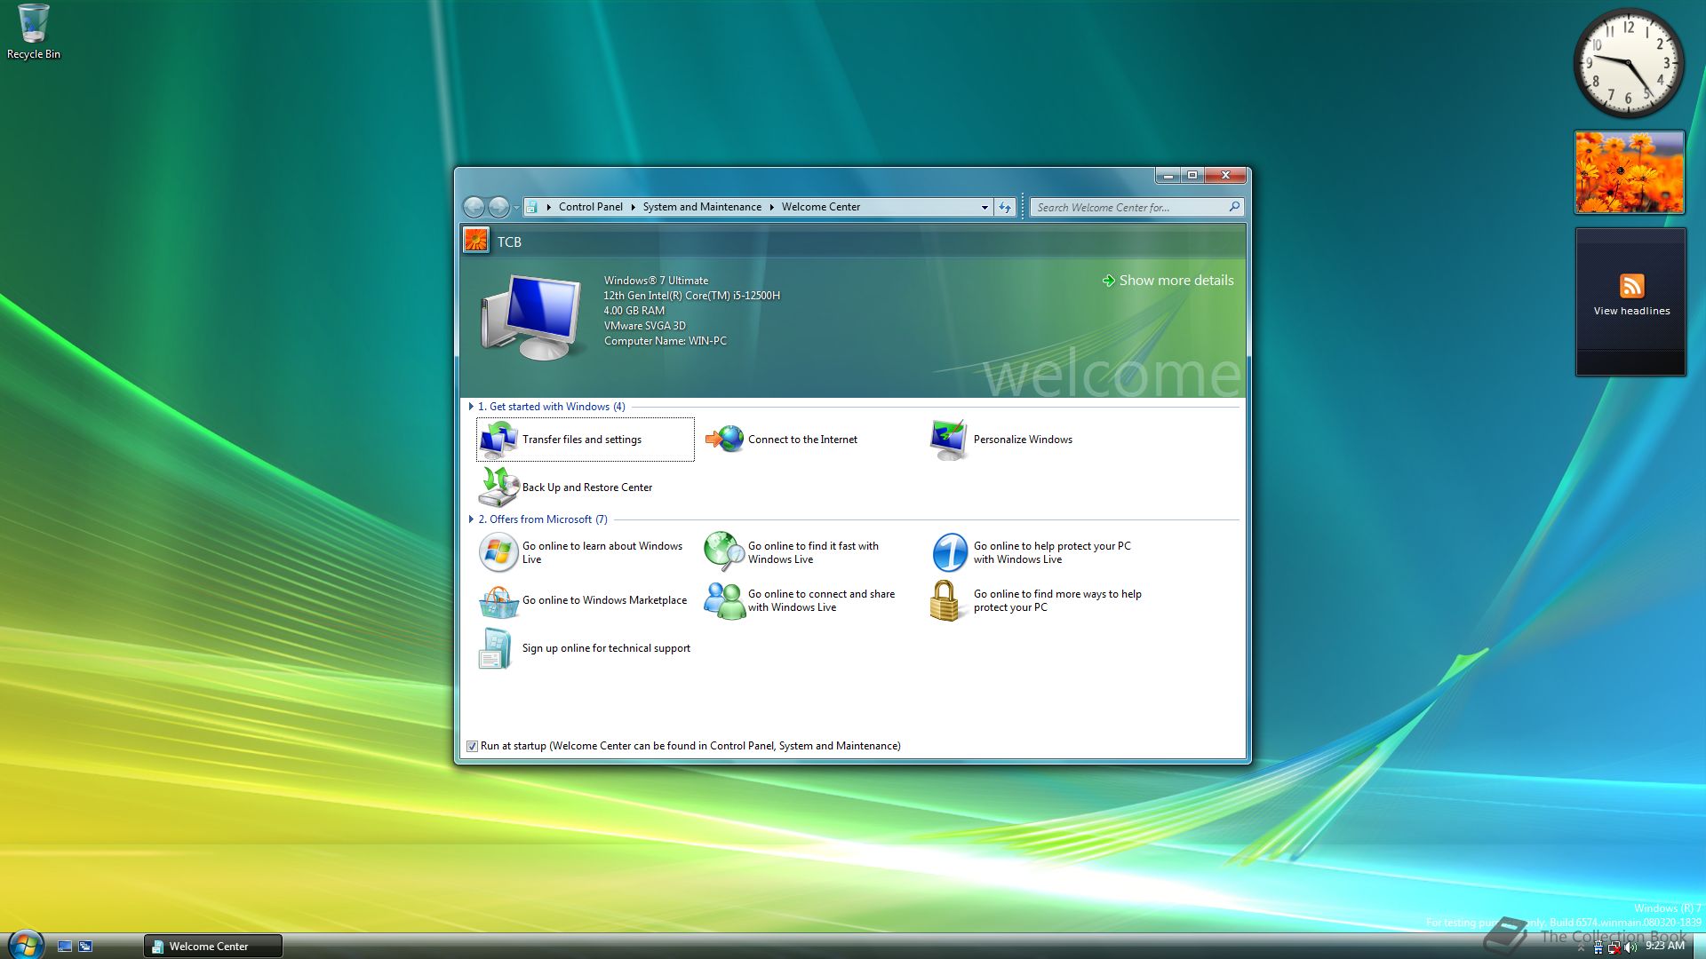Image resolution: width=1706 pixels, height=959 pixels.
Task: Click the Forward navigation arrow button
Action: click(x=499, y=207)
